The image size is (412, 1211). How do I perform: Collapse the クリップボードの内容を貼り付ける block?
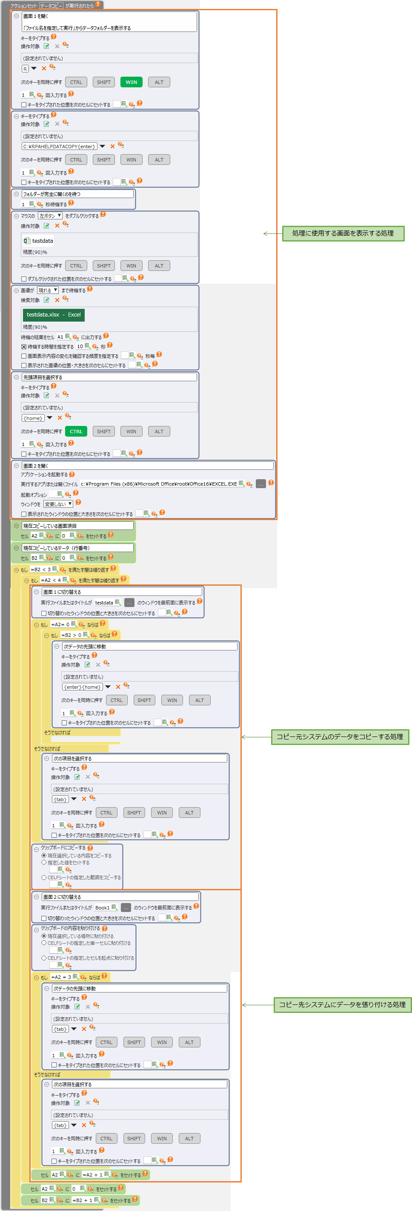coord(36,929)
